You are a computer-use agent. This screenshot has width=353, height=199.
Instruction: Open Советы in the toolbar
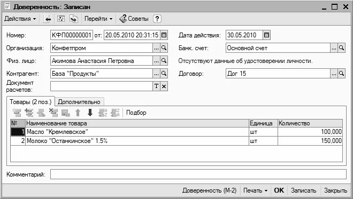click(134, 19)
